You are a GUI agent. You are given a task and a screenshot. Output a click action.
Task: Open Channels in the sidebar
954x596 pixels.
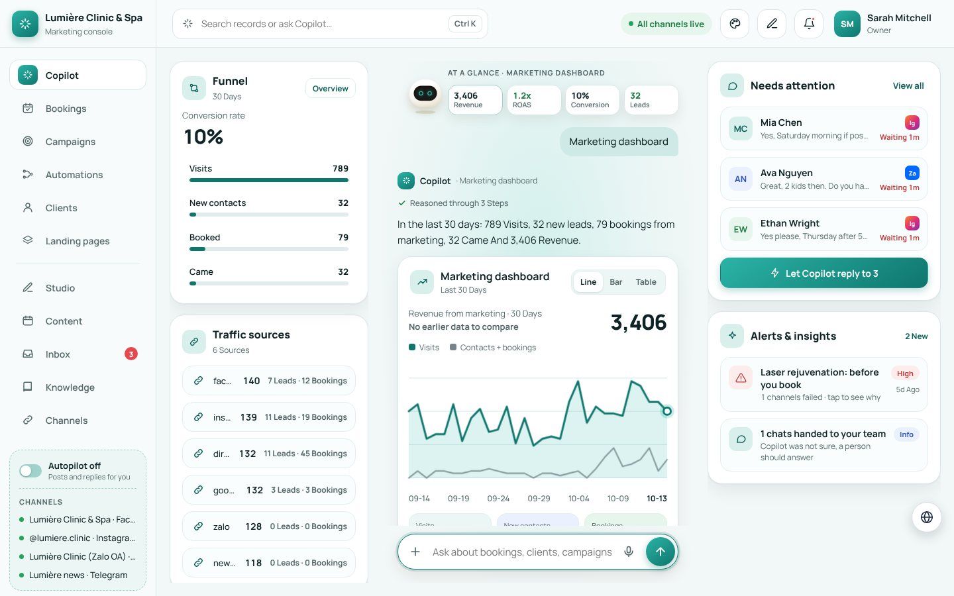78,421
